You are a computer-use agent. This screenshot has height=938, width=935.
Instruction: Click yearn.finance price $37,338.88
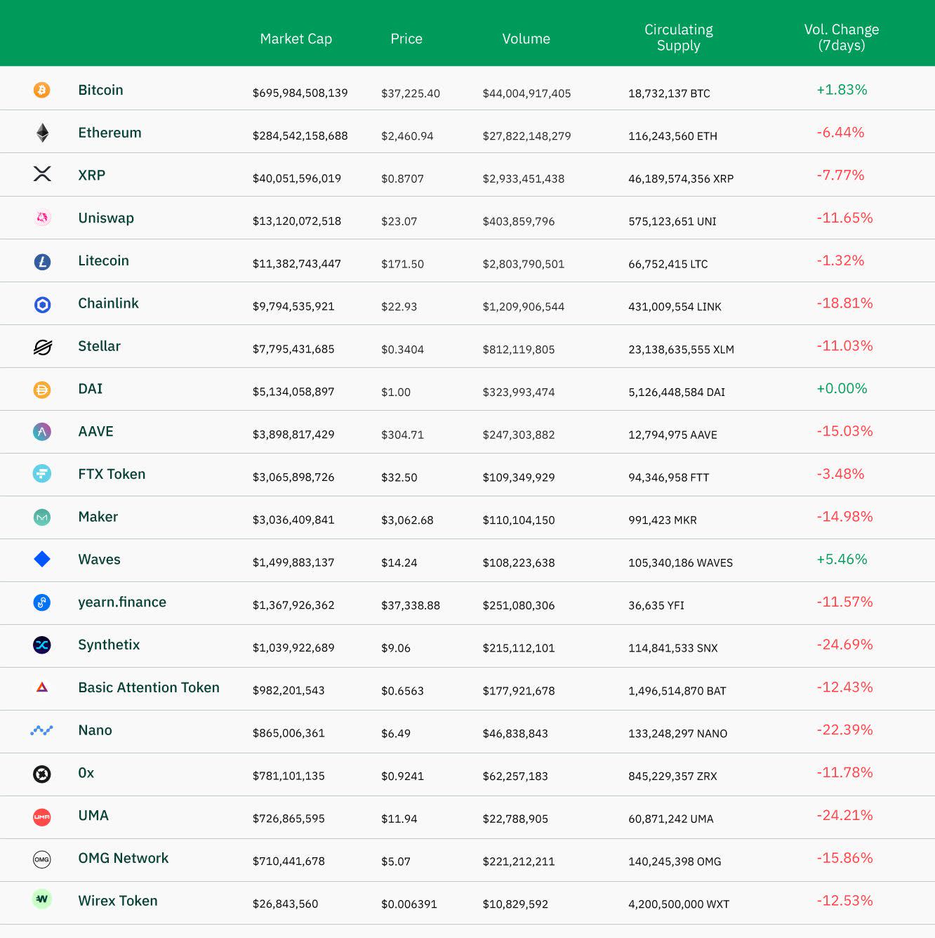tap(411, 605)
